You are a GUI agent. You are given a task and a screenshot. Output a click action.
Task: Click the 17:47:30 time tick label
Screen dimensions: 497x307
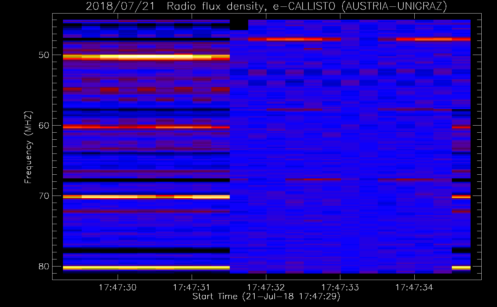[x=117, y=288]
